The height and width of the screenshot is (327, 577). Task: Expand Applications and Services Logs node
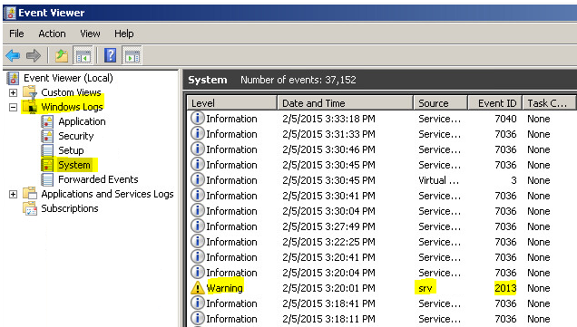pos(13,194)
